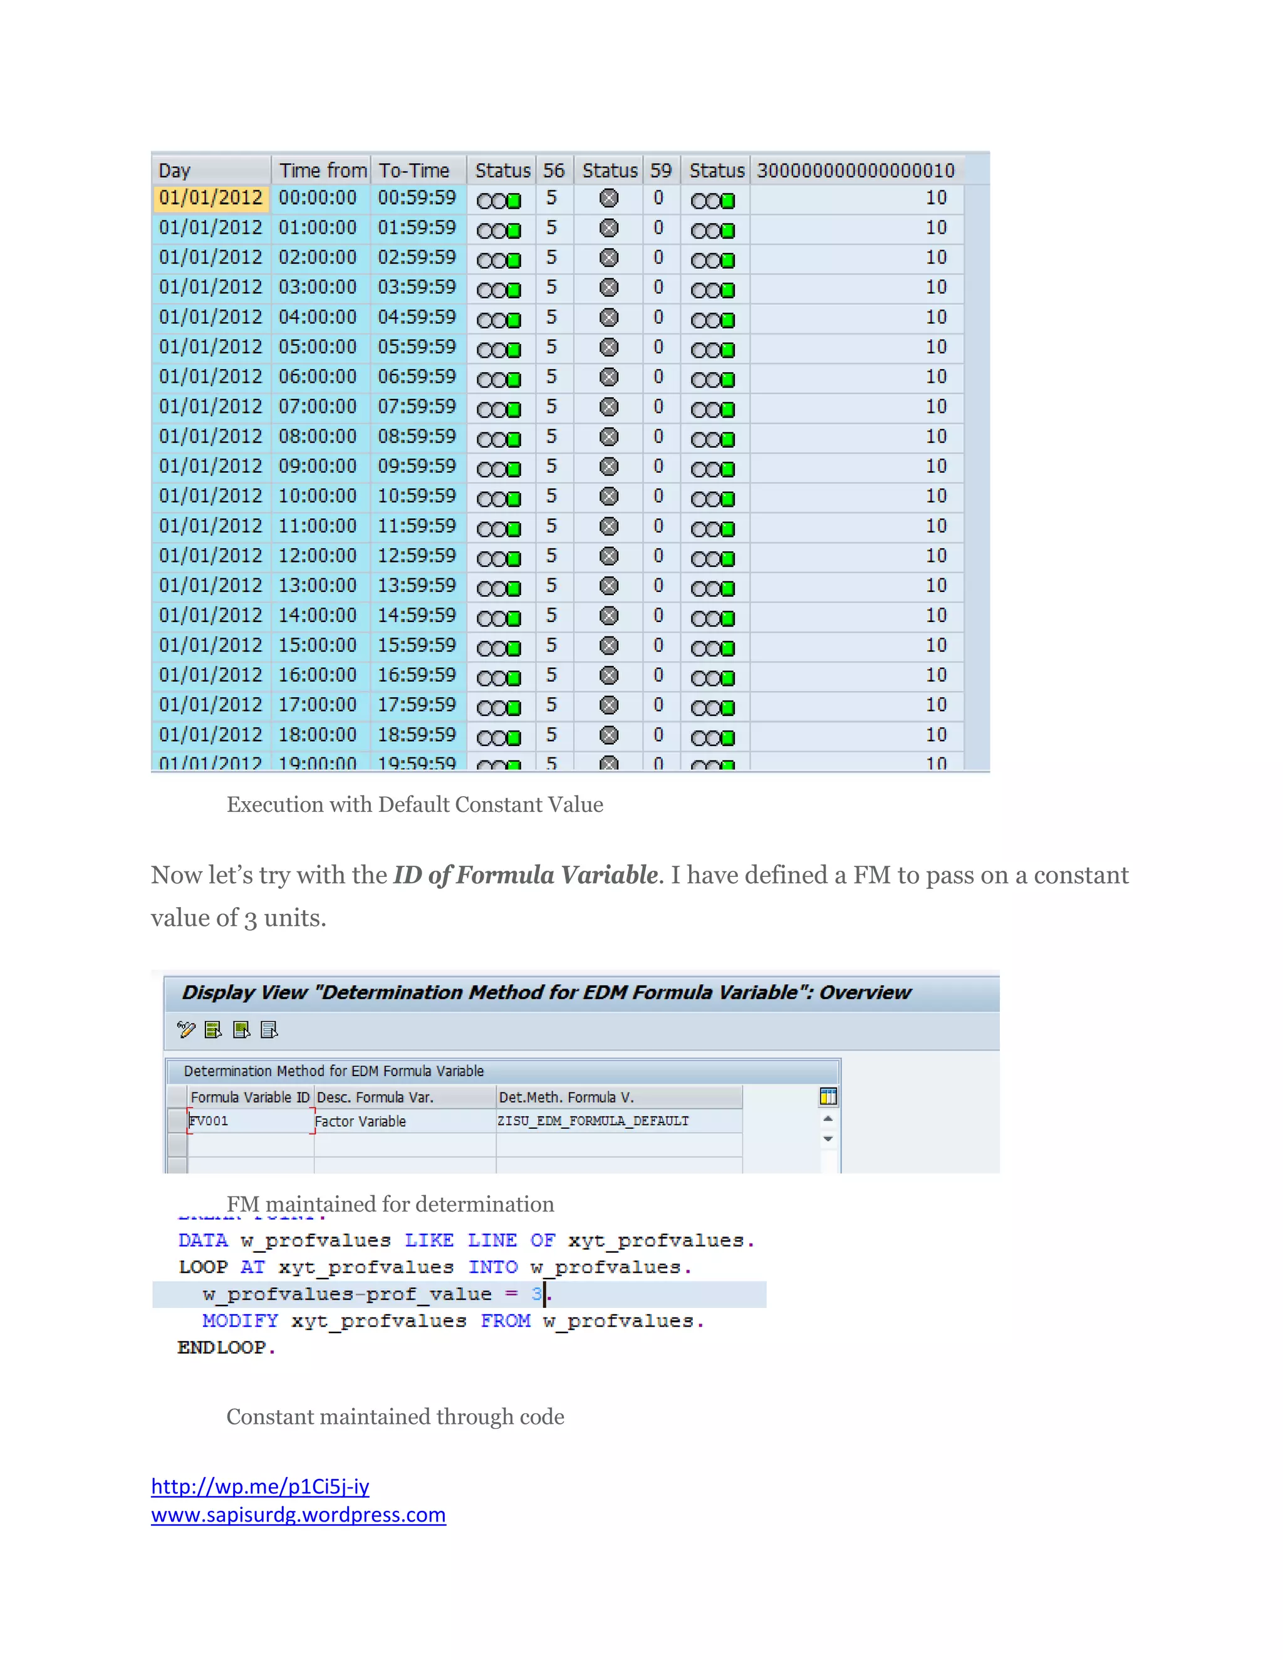The width and height of the screenshot is (1283, 1660).
Task: Click the first Status icon in the 03:00:00 row
Action: pyautogui.click(x=499, y=291)
